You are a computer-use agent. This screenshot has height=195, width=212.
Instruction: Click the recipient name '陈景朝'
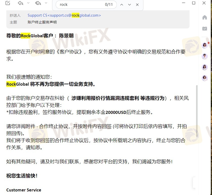coord(66,36)
